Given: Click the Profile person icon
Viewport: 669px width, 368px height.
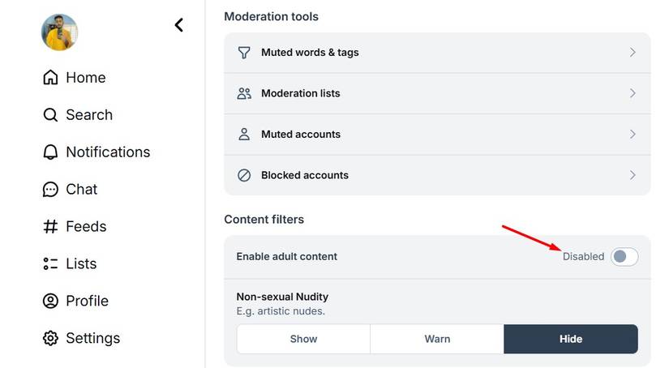Looking at the screenshot, I should [x=50, y=302].
